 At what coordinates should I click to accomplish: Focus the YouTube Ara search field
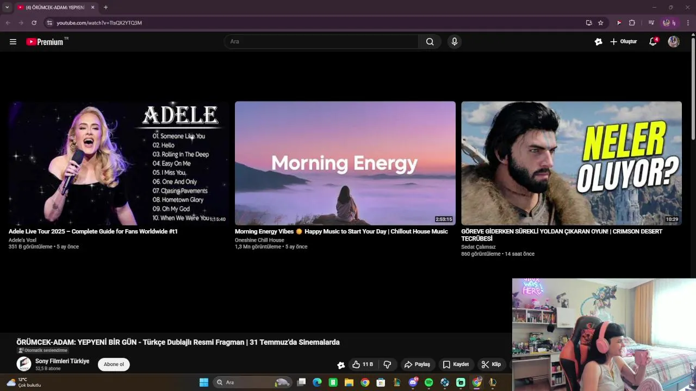tap(321, 42)
